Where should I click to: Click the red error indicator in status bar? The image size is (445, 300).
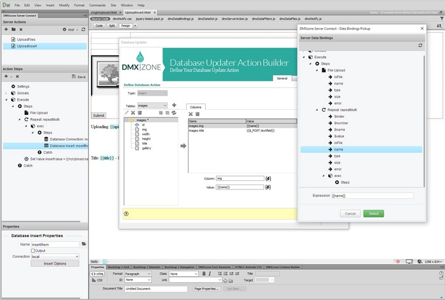click(x=398, y=262)
